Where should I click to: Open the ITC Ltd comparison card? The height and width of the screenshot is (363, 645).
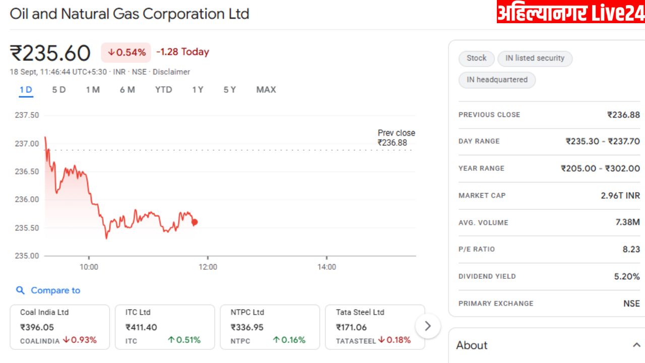pyautogui.click(x=165, y=327)
